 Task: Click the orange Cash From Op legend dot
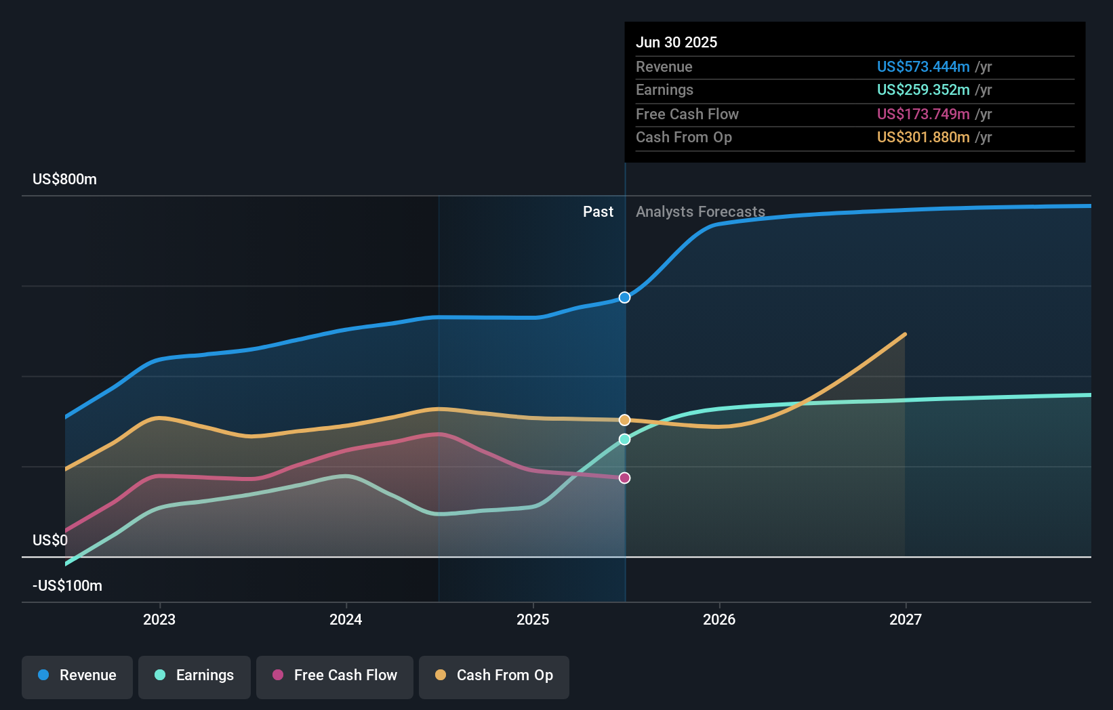pyautogui.click(x=441, y=675)
